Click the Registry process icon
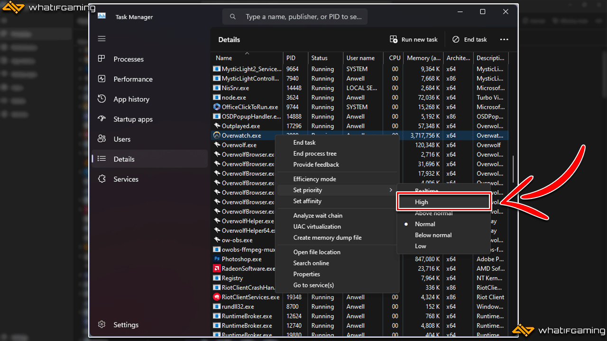Viewport: 607px width, 341px height. pos(217,278)
